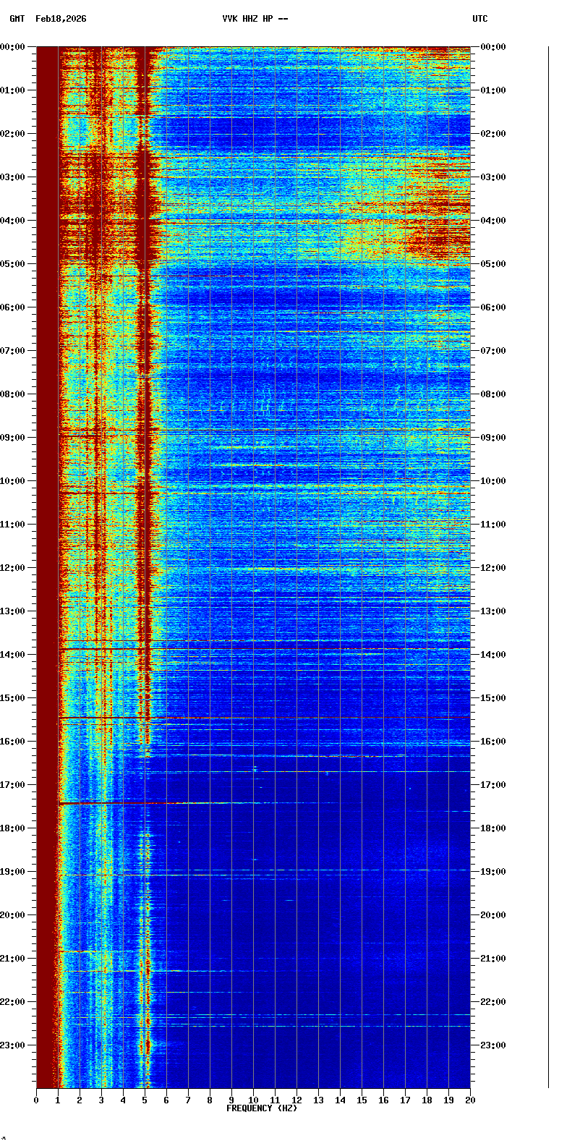Select the 22:00 label on right axis

[493, 1002]
